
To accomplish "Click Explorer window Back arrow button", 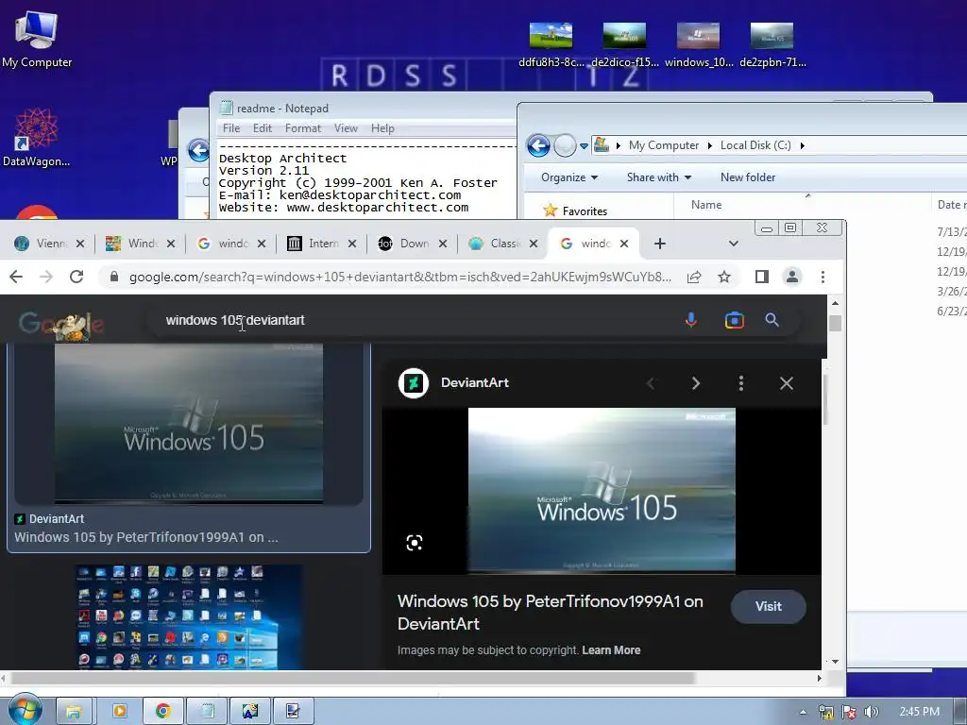I will [538, 146].
